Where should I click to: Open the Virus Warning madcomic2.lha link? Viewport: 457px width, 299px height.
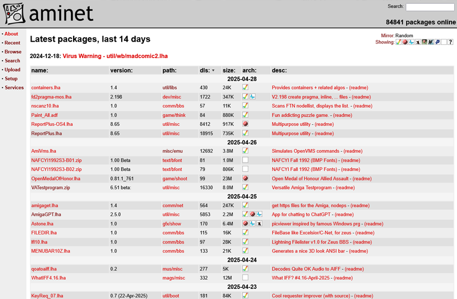point(115,56)
